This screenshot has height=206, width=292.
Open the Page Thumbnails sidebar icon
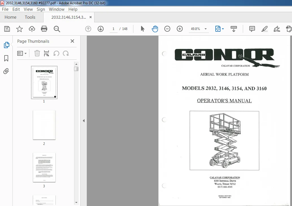(6, 45)
